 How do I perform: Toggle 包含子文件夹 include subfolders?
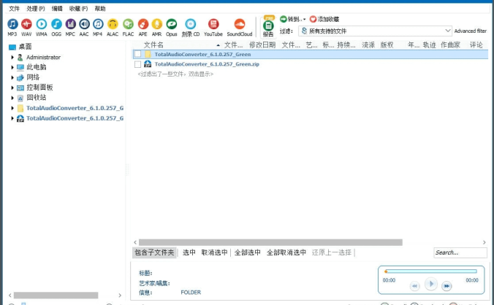point(154,252)
